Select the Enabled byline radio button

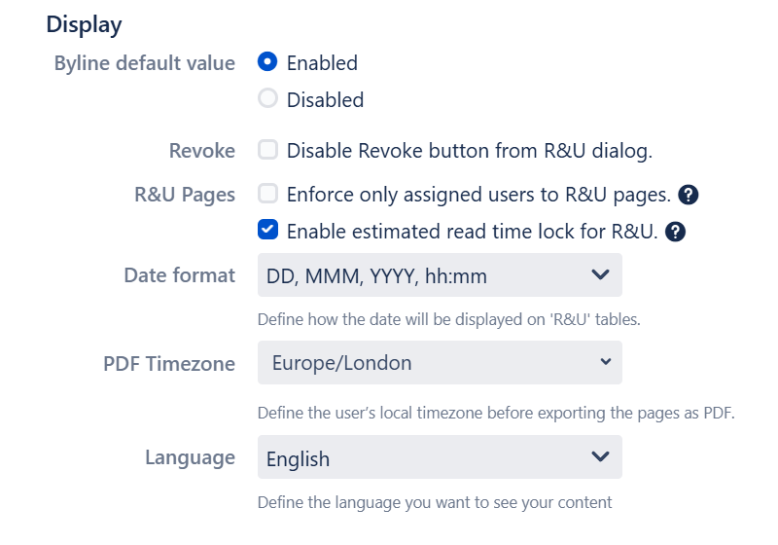pos(267,63)
